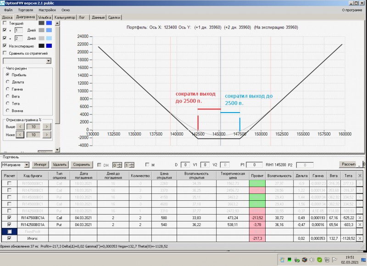Click the Профит column header
The width and height of the screenshot is (367, 266).
(x=257, y=175)
